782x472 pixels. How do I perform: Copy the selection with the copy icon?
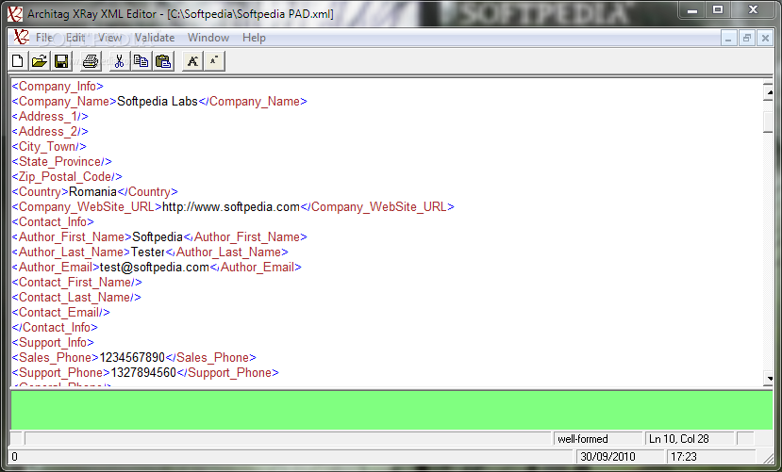(141, 61)
